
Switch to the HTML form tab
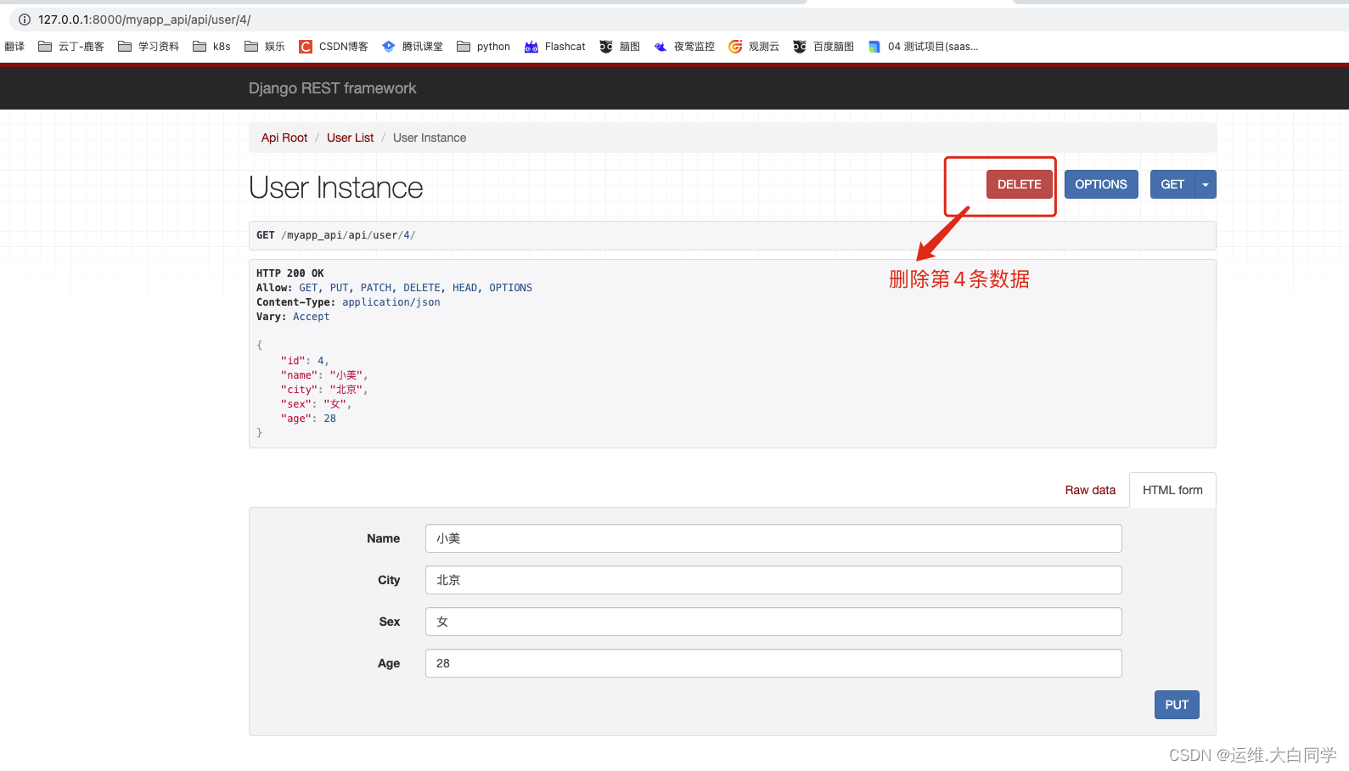(1172, 490)
